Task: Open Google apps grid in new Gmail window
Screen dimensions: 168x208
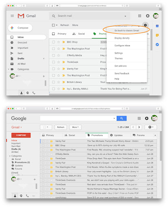Action: 140,16
